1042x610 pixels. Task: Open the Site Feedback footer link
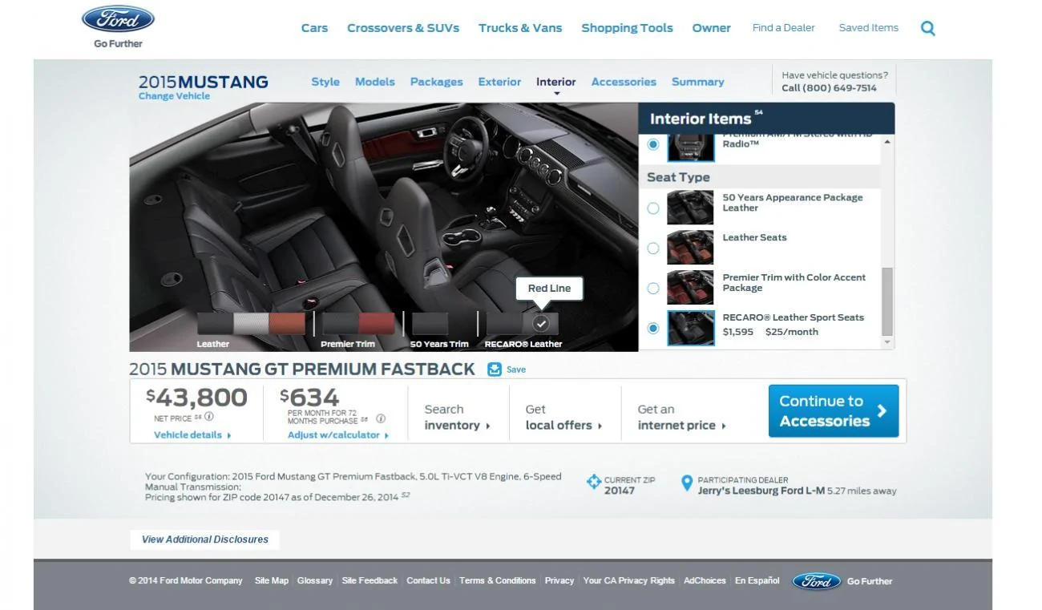click(370, 581)
